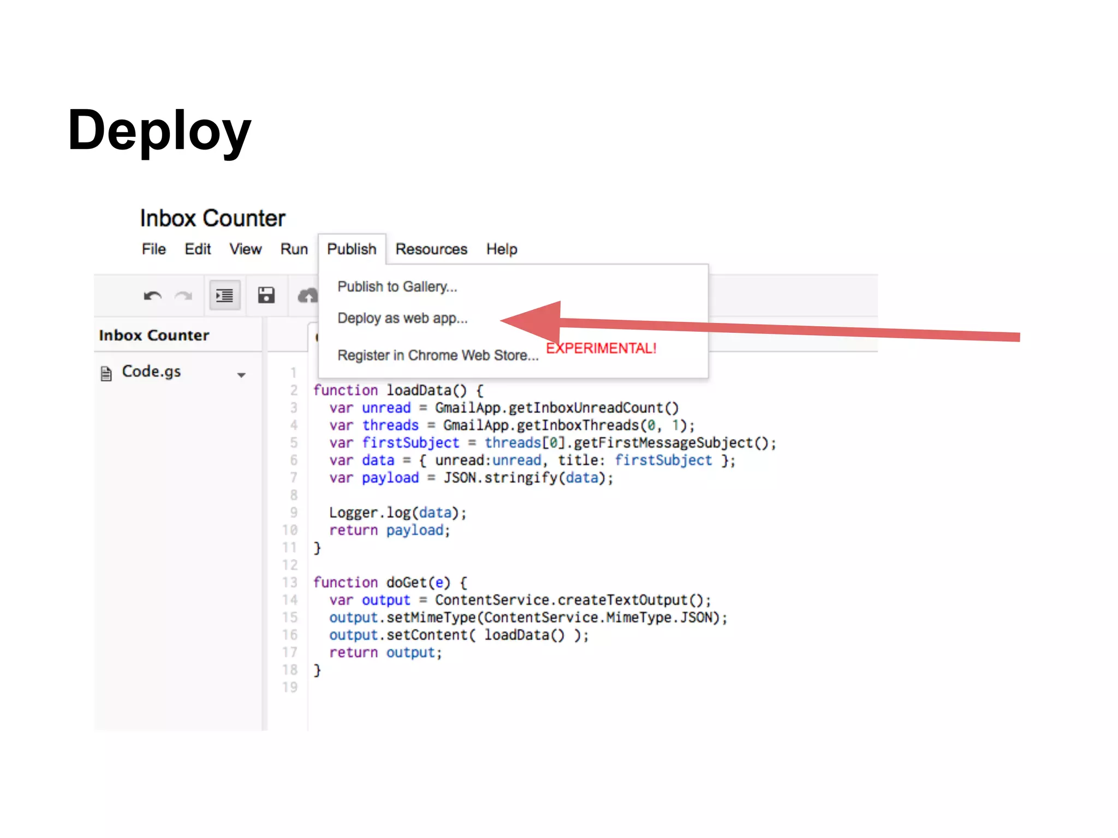
Task: Click the cloud upload deploy icon
Action: coord(308,296)
